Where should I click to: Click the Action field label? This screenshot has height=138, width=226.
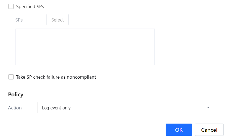click(15, 108)
